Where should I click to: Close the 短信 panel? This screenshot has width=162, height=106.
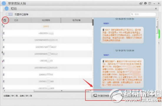coord(156,9)
